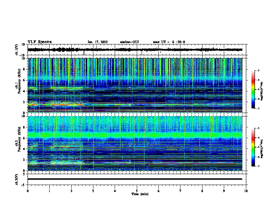Image resolution: width=277 pixels, height=214 pixels.
Task: Click the "VLF Spectra" title text
Action: [40, 42]
